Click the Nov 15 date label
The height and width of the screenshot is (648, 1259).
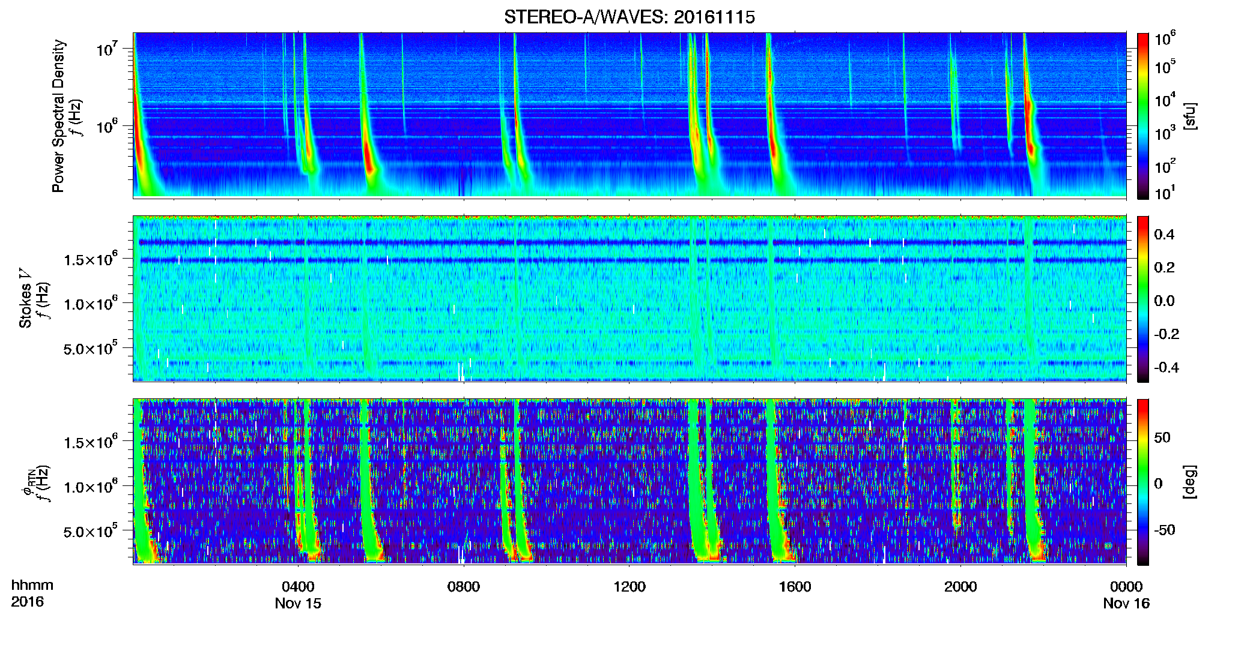298,604
